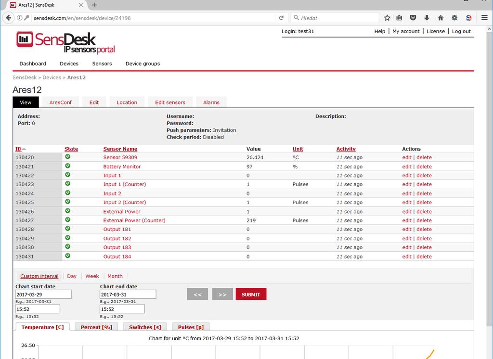Select the Percent [%] chart tab
The height and width of the screenshot is (359, 493).
(x=96, y=327)
